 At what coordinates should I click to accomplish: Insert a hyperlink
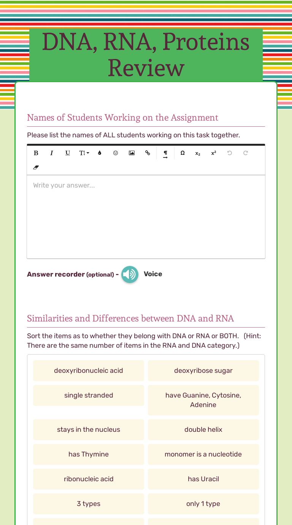[x=148, y=153]
